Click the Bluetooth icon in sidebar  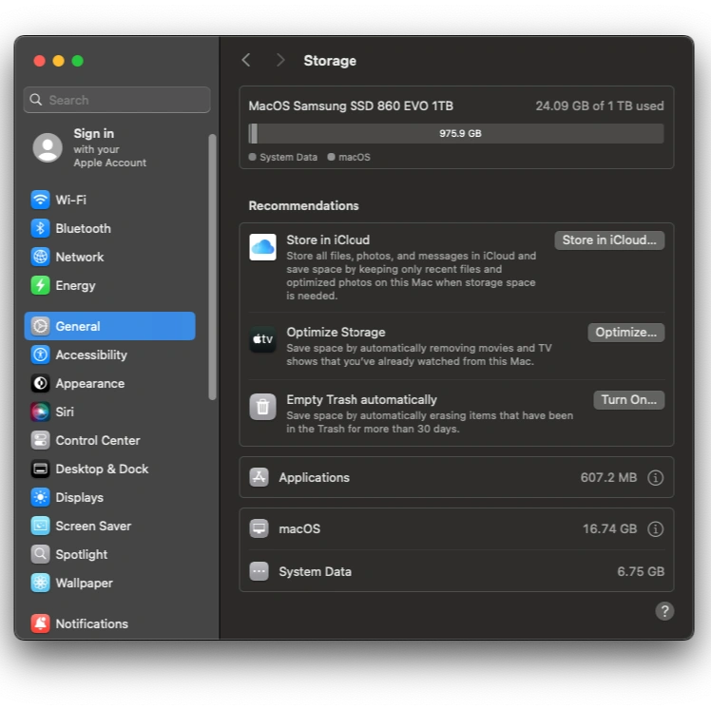tap(40, 228)
